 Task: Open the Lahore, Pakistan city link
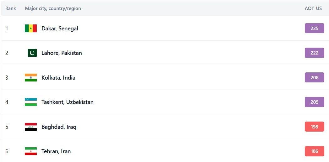coord(62,53)
